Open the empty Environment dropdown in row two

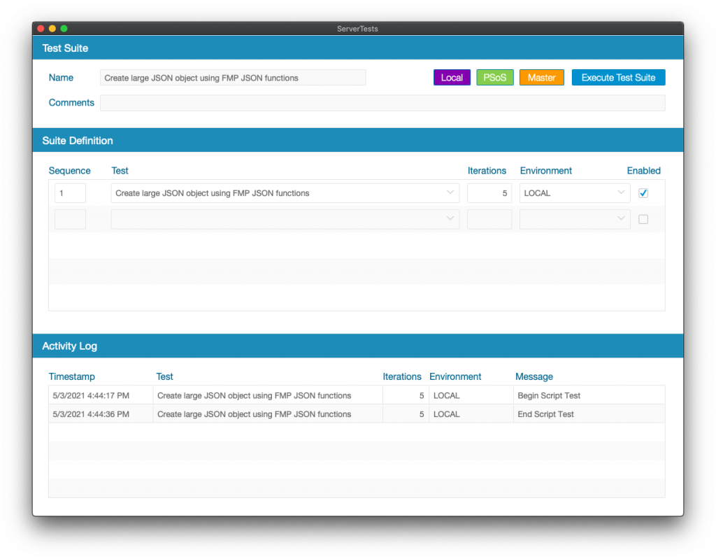coord(620,218)
